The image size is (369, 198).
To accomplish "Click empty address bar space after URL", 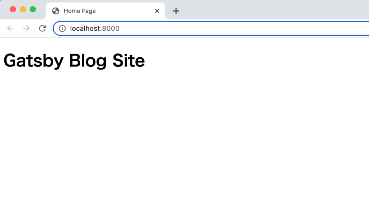I will pos(234,28).
